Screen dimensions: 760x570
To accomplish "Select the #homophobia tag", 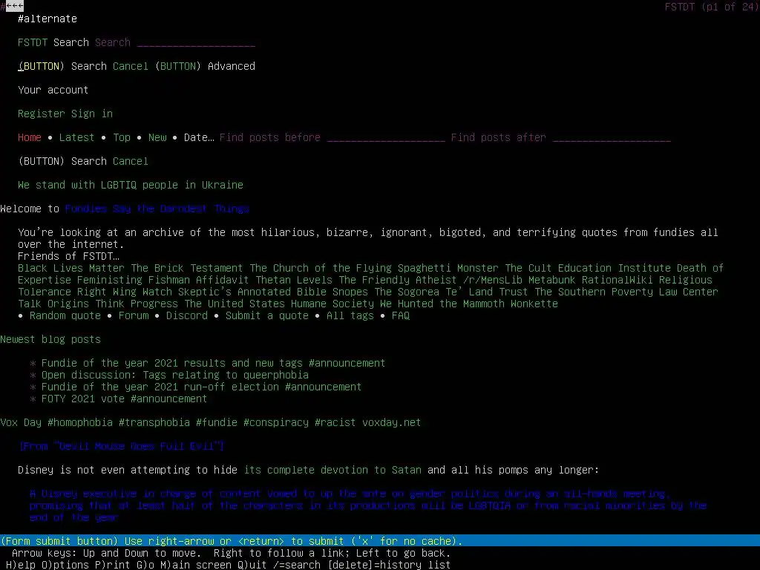I will 80,422.
